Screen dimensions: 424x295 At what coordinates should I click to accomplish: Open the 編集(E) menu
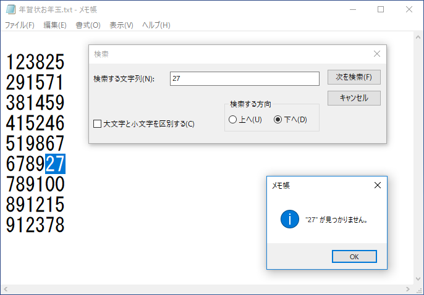[54, 25]
